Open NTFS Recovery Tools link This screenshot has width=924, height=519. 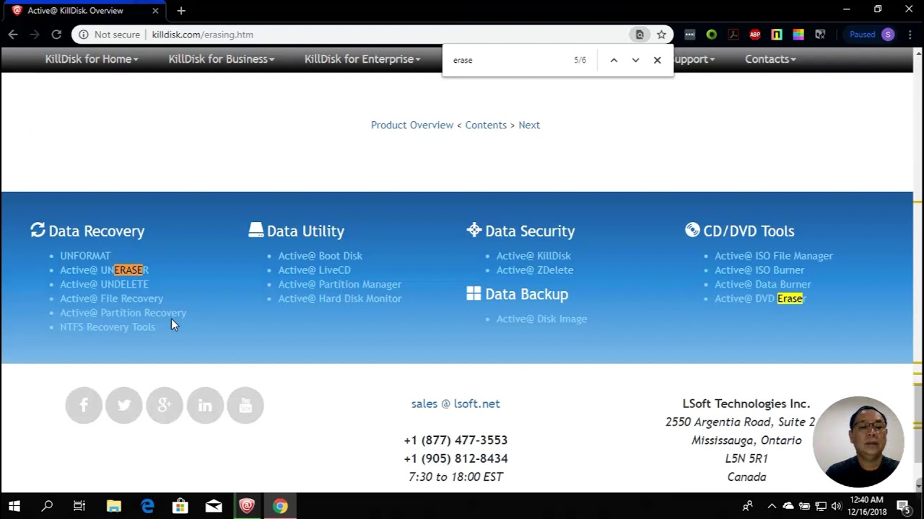(108, 327)
